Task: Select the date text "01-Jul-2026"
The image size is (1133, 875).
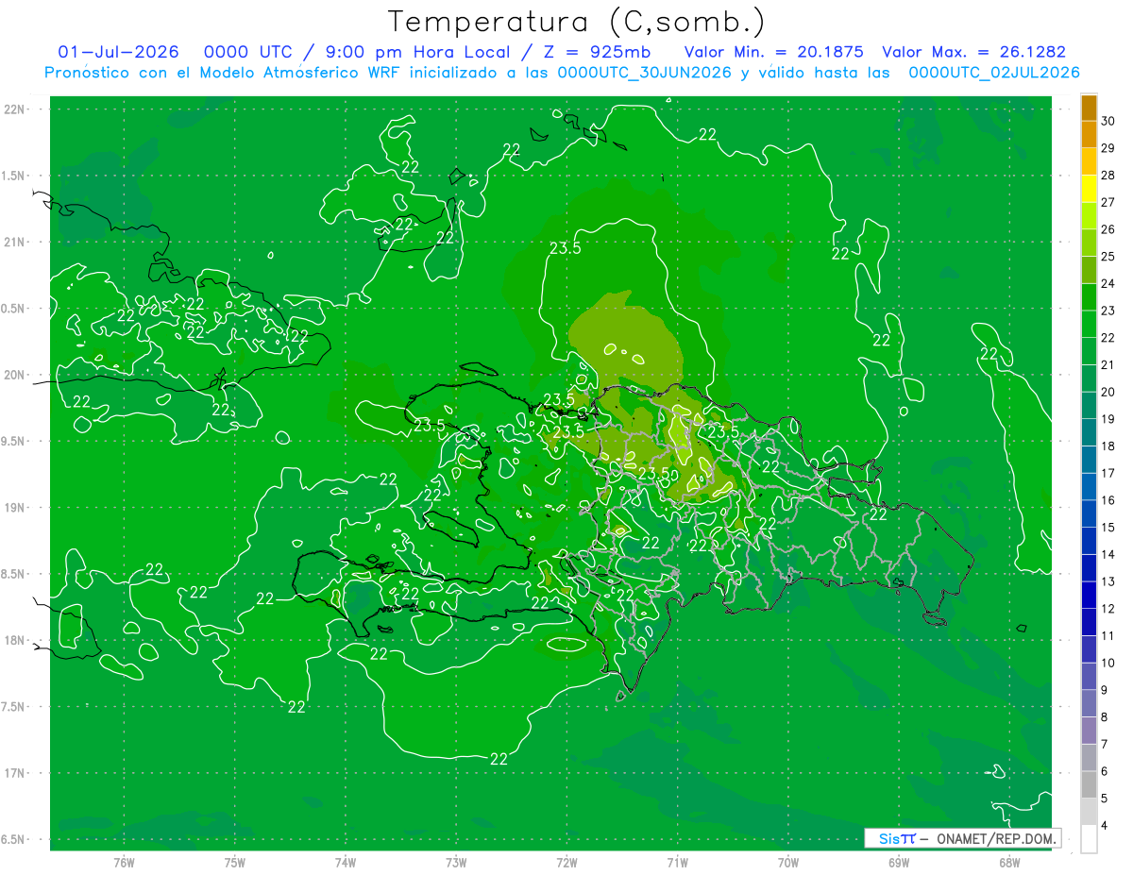Action: (118, 52)
